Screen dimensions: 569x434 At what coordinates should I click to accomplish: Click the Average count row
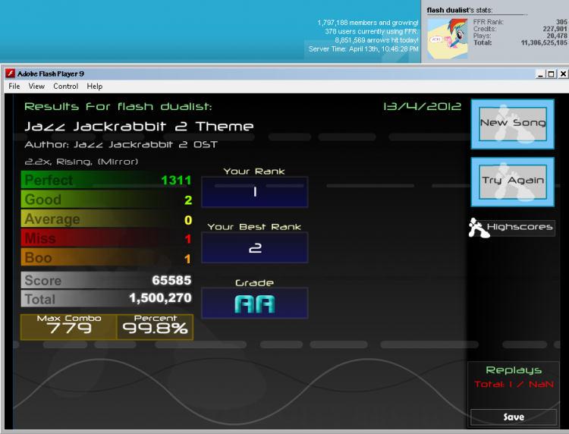click(107, 219)
